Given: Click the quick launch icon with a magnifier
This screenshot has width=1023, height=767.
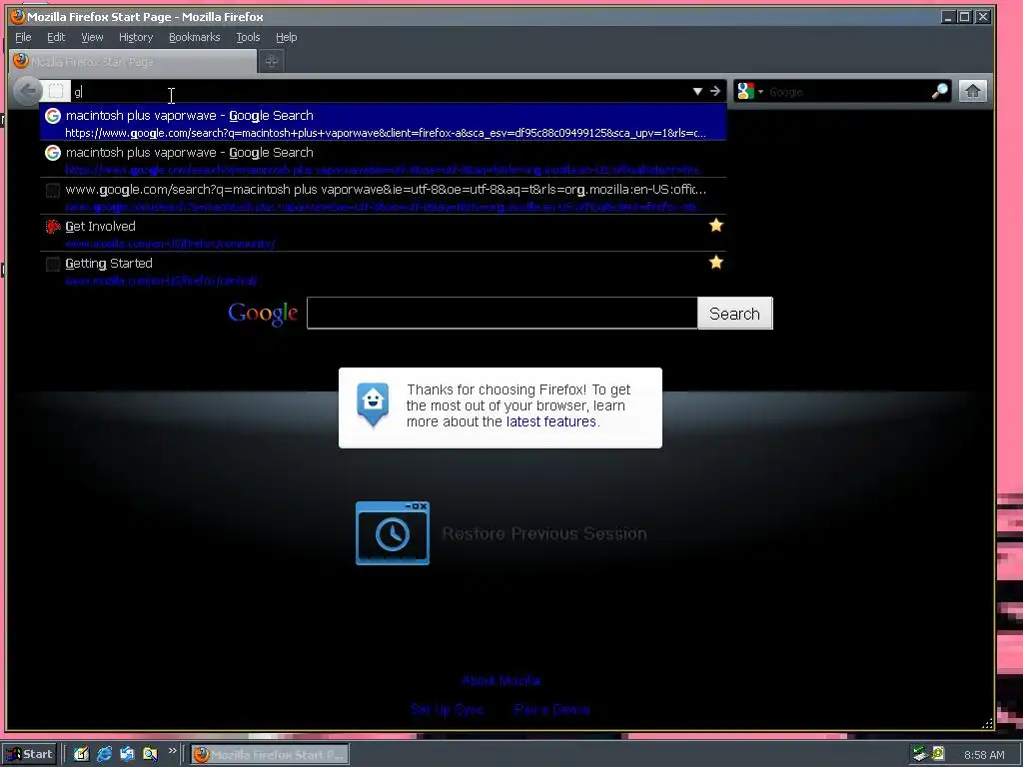Looking at the screenshot, I should pyautogui.click(x=150, y=754).
